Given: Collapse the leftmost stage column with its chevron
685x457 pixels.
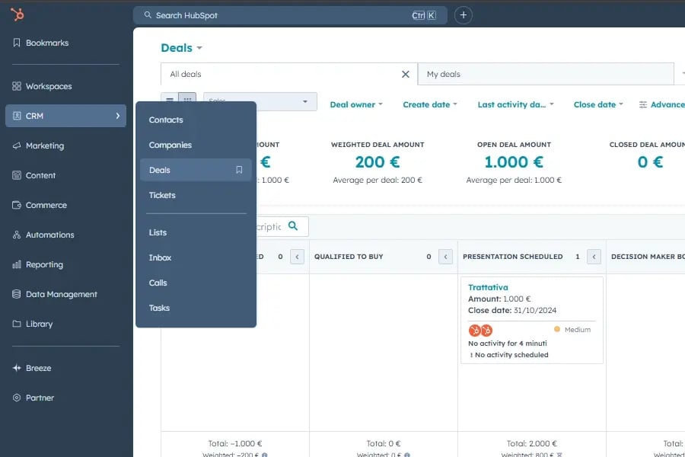Looking at the screenshot, I should [297, 257].
